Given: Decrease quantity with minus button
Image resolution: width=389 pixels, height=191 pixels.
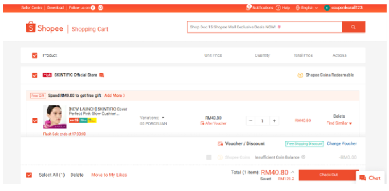Looking at the screenshot, I should pos(250,121).
